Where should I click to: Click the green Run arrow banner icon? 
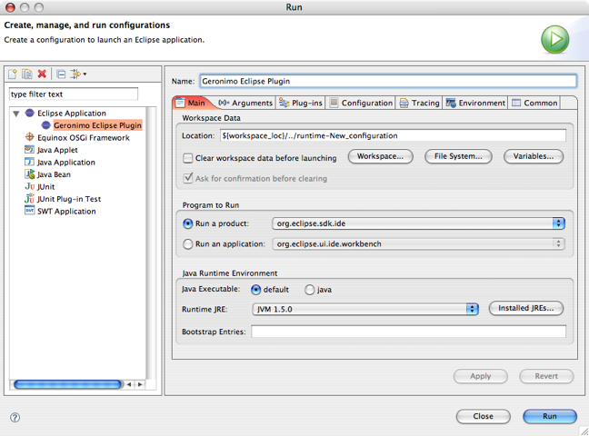(x=554, y=39)
